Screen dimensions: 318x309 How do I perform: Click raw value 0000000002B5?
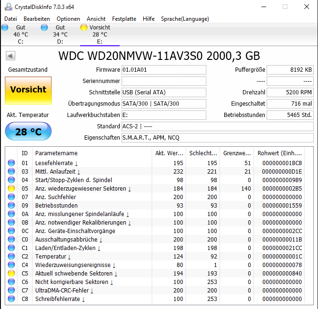click(282, 189)
